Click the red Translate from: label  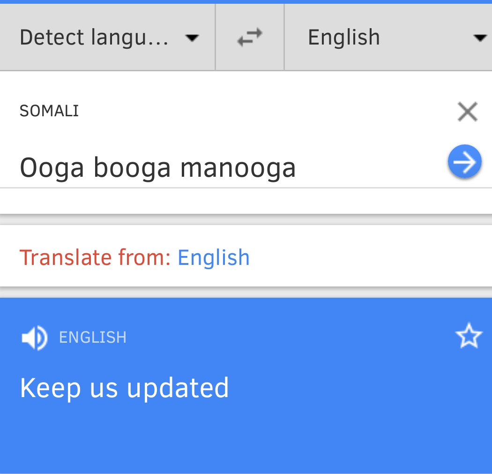(x=95, y=257)
